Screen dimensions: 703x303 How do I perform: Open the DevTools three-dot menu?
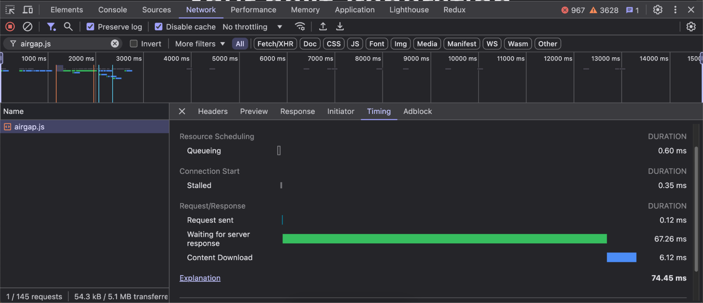[675, 9]
